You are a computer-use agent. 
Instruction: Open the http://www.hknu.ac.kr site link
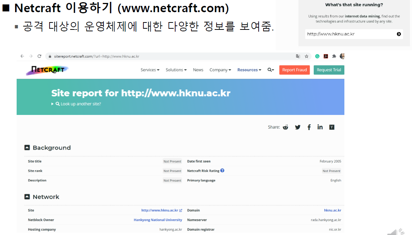click(x=160, y=210)
